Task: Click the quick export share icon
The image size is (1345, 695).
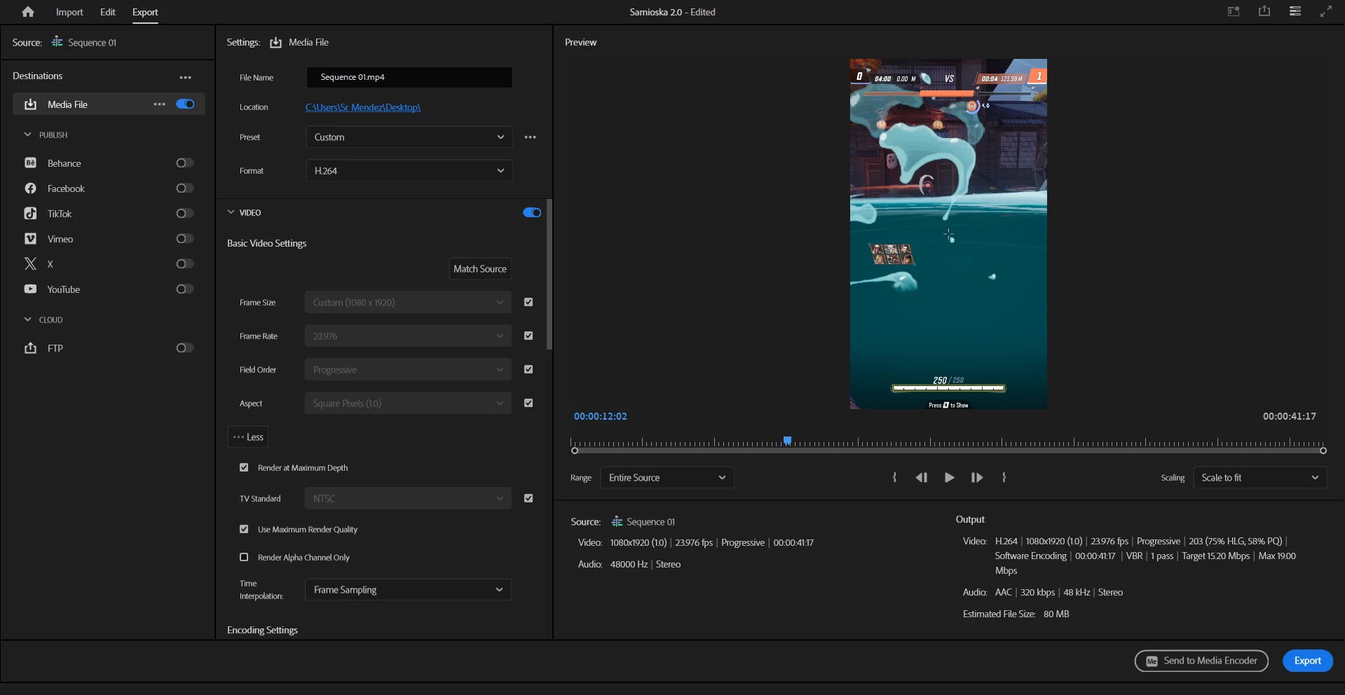Action: click(1264, 11)
